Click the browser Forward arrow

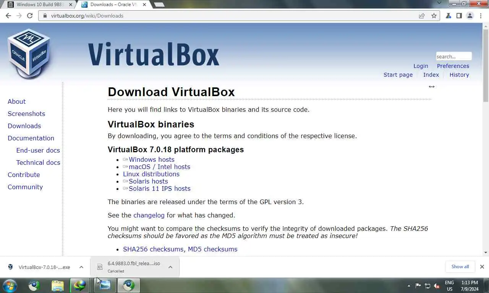[x=19, y=16]
